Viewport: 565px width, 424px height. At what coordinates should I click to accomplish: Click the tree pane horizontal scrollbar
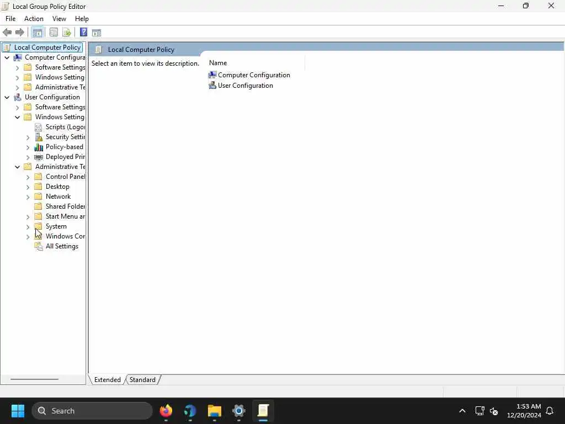pos(34,379)
